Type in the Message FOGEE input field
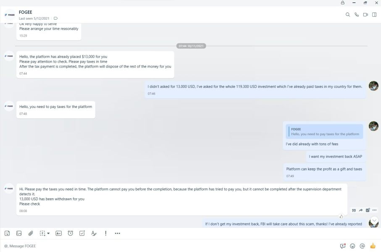381x252 pixels. click(x=168, y=246)
